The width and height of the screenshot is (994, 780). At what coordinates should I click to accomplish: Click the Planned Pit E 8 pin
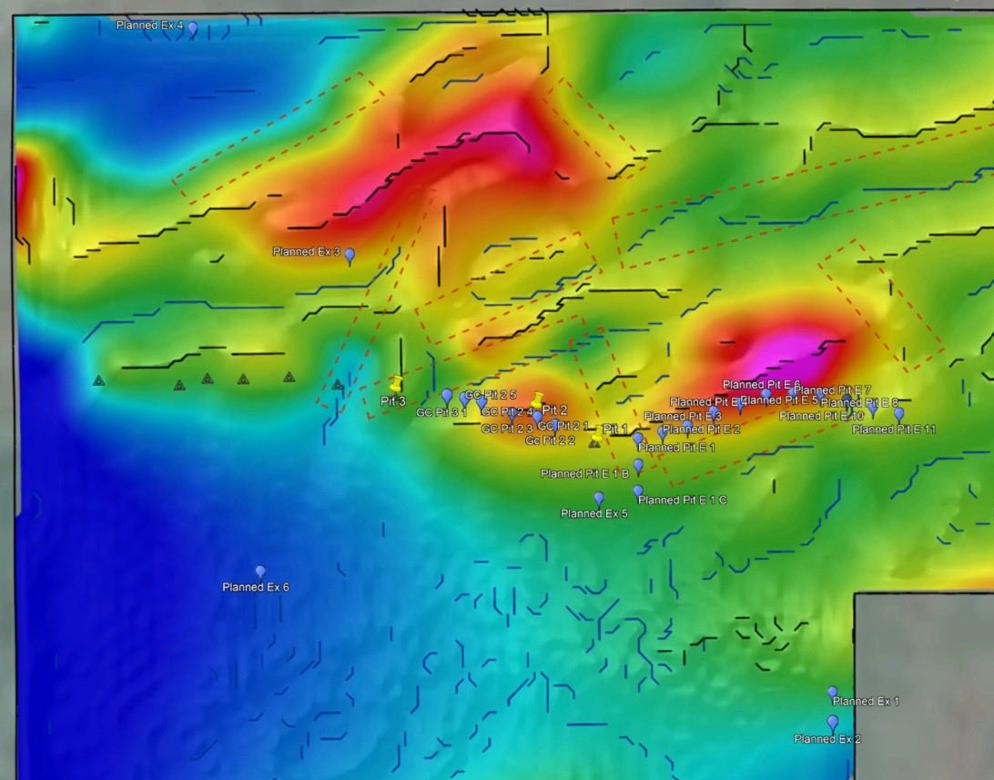pyautogui.click(x=872, y=409)
